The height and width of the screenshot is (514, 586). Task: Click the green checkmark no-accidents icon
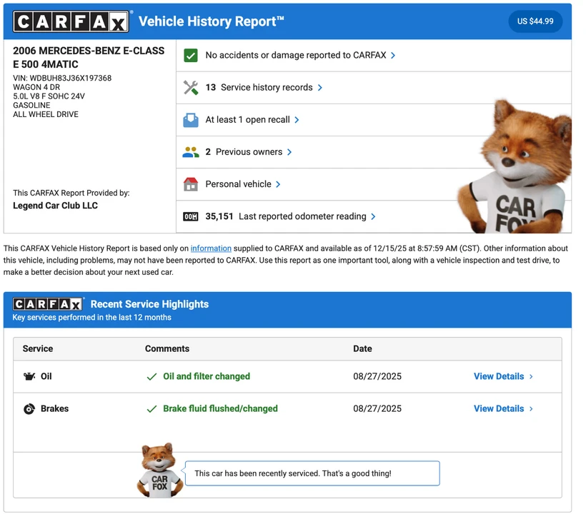point(191,55)
